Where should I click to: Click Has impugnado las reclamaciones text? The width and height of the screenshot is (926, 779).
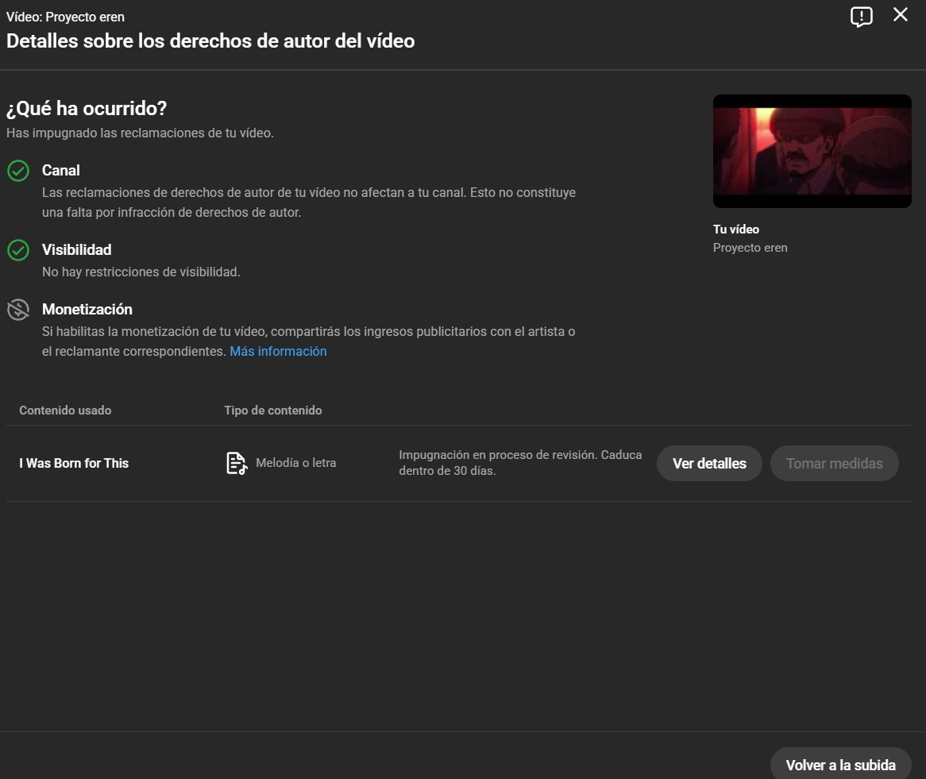pos(140,133)
